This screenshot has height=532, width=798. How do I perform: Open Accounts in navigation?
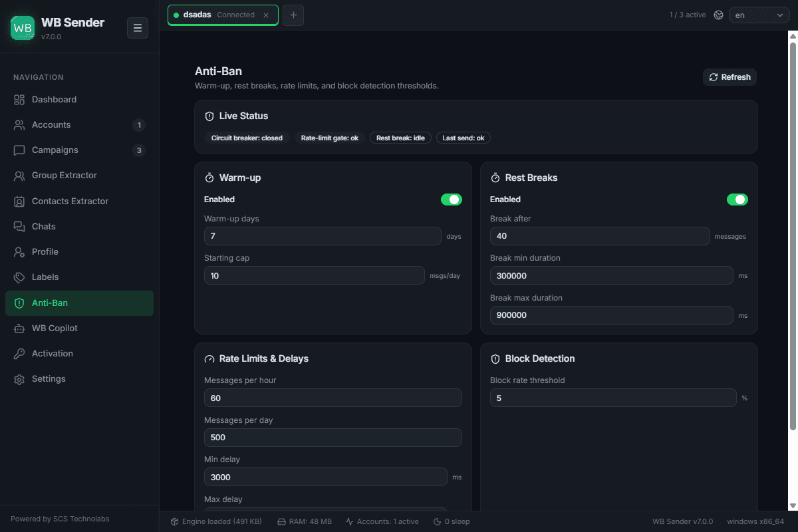pos(79,125)
